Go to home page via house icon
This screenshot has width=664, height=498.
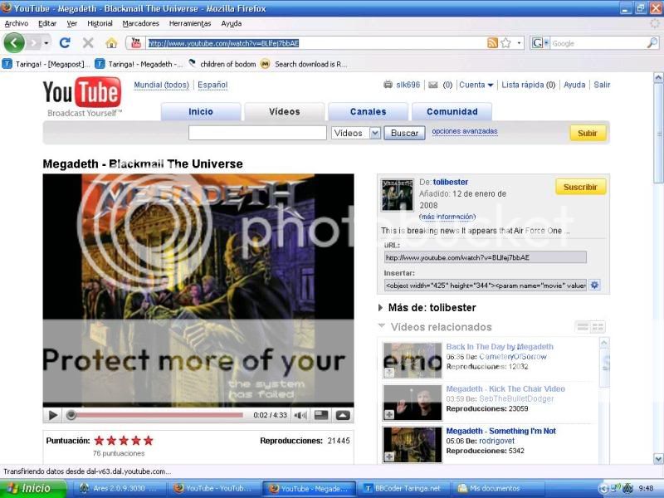coord(111,43)
